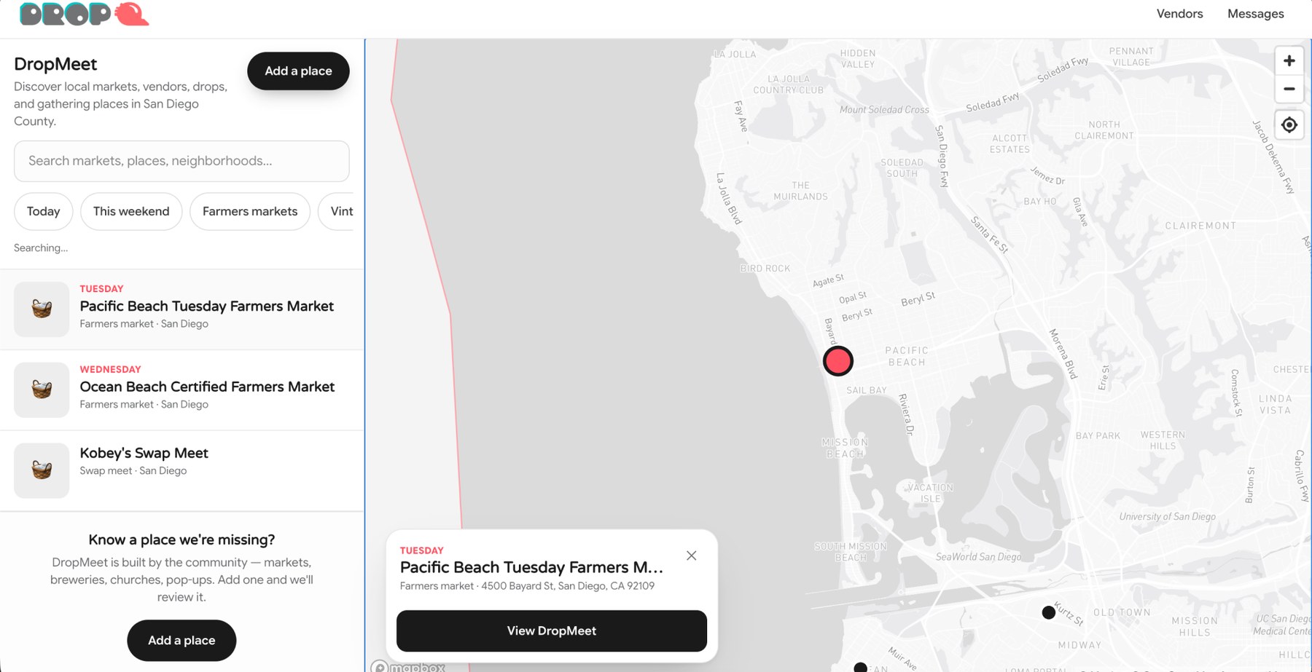Select the black marker near Old Town
This screenshot has height=672, width=1312.
click(x=1048, y=612)
